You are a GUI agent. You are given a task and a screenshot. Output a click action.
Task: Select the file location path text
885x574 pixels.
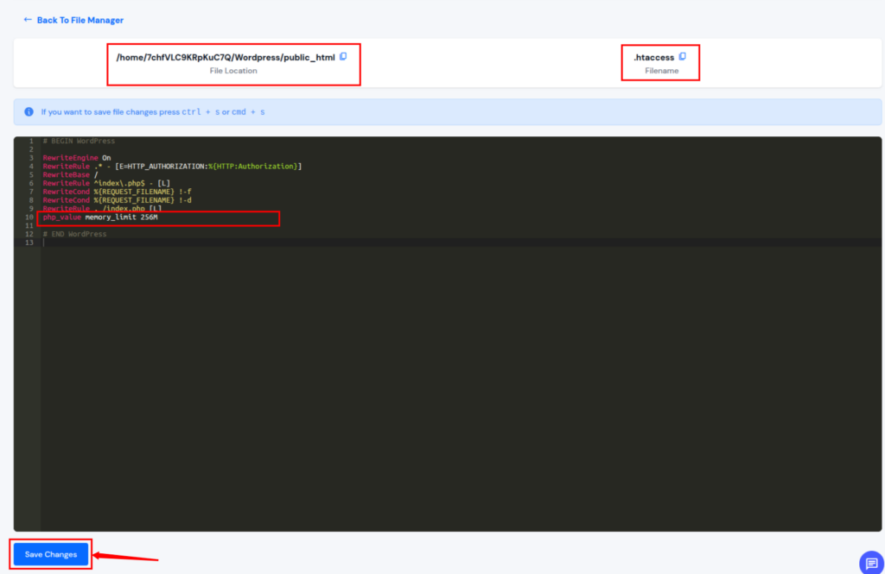[x=227, y=57]
